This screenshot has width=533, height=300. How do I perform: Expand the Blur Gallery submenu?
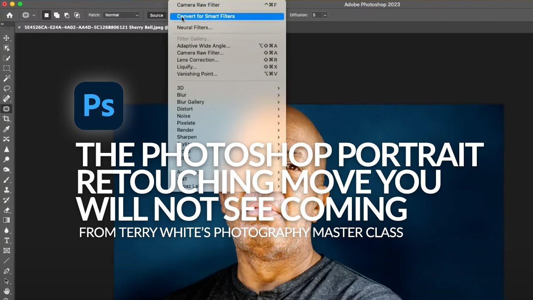227,102
